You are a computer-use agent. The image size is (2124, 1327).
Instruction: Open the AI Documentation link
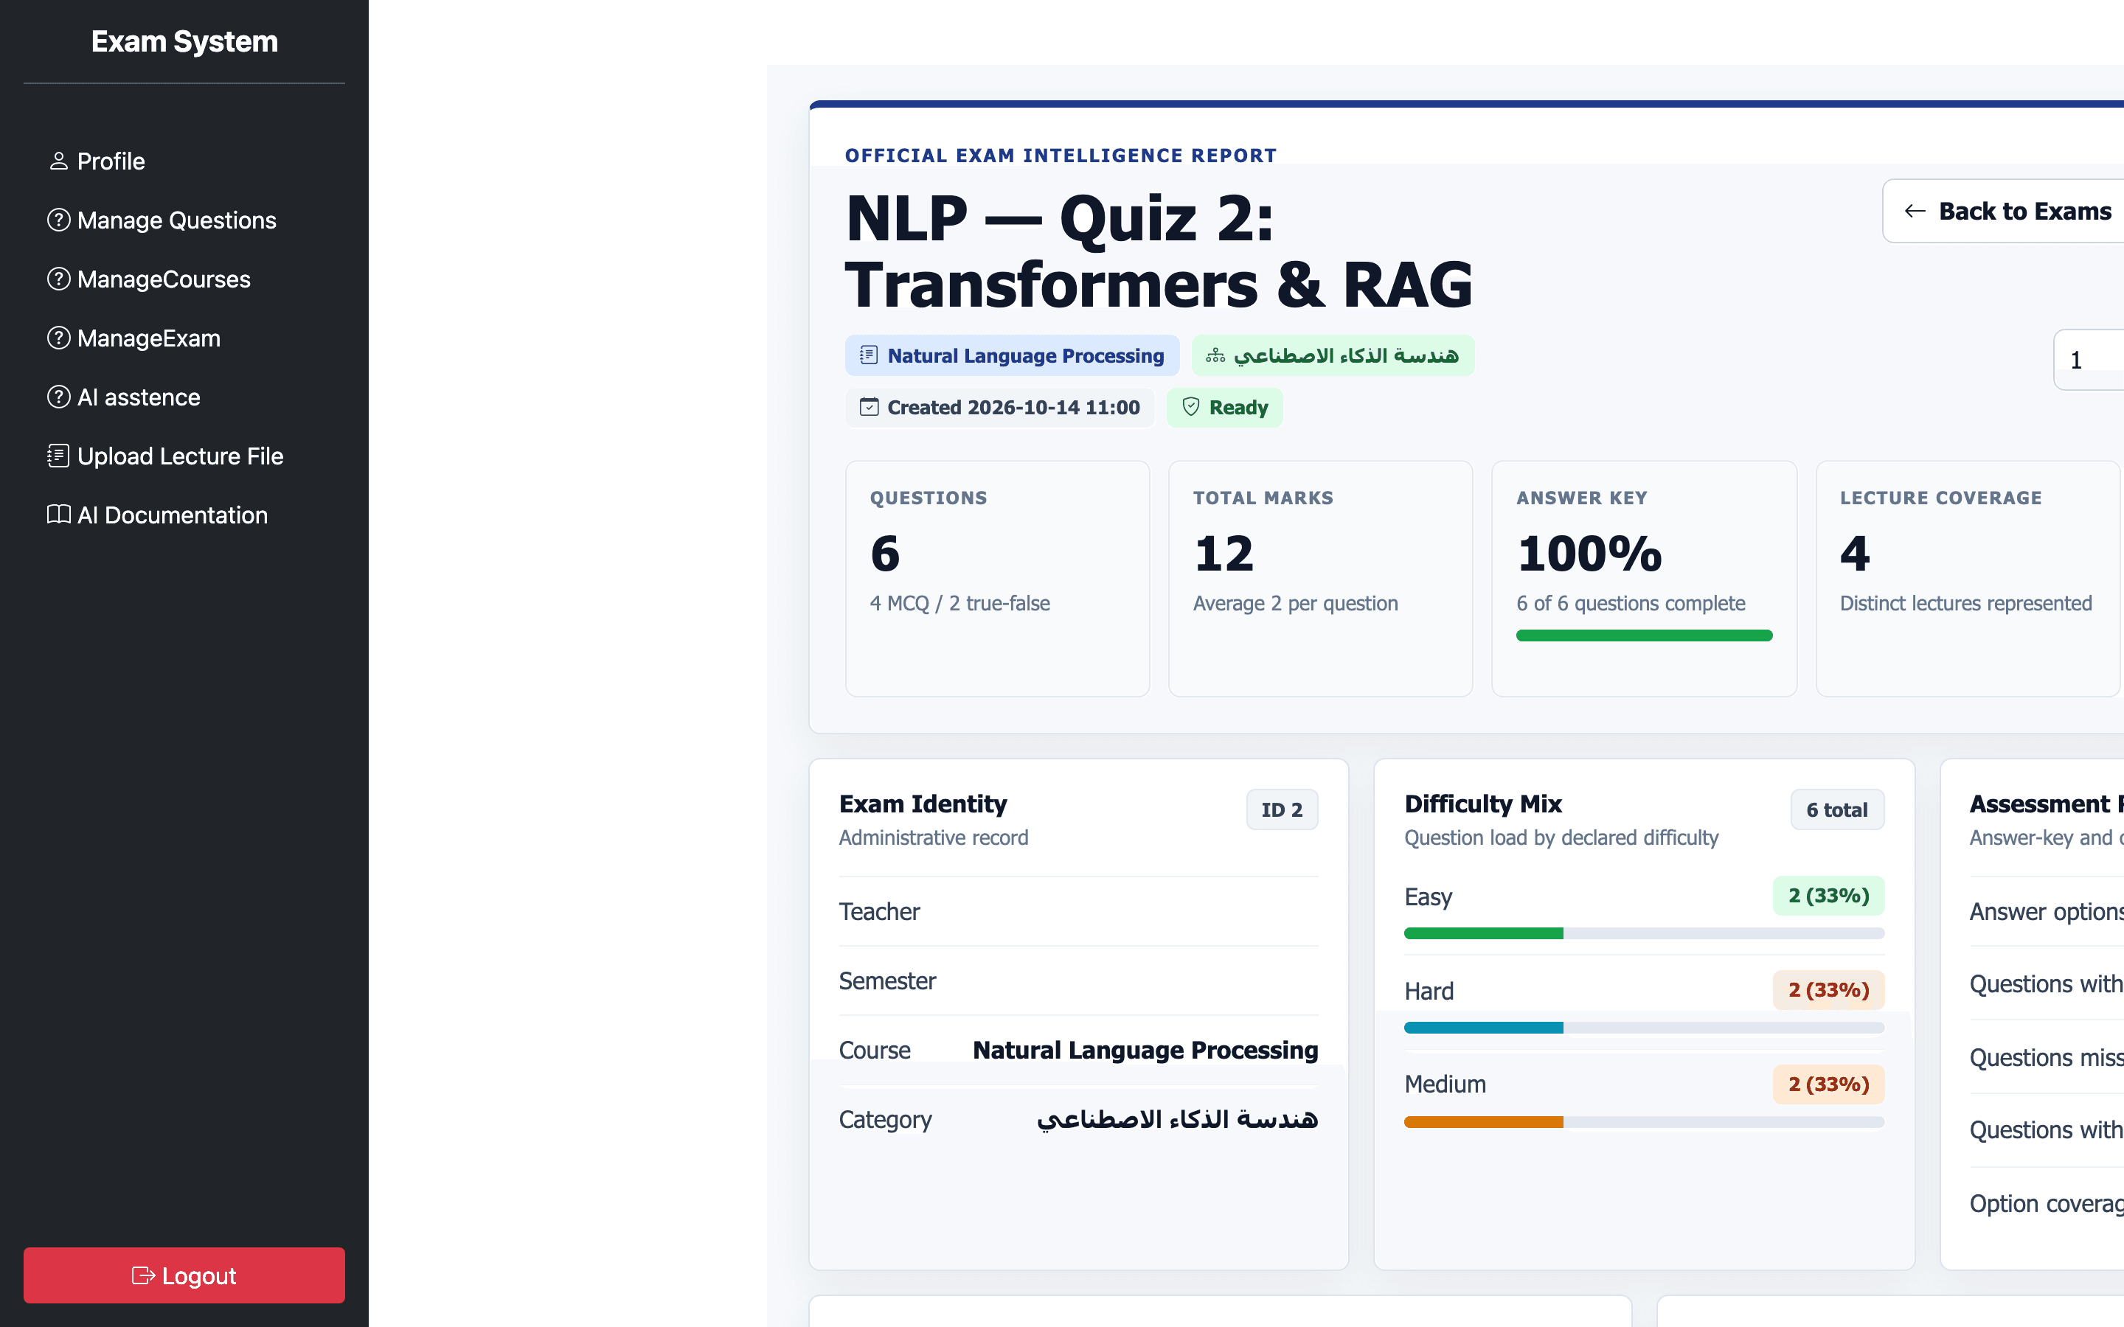coord(184,515)
